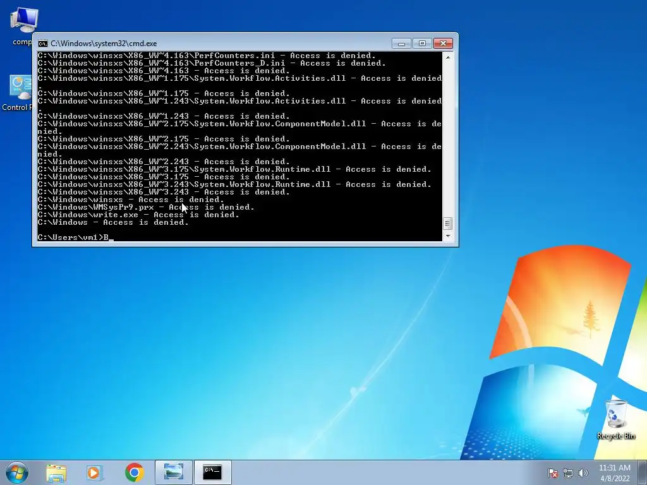Open Action Center flag in system tray
This screenshot has width=647, height=485.
point(552,473)
